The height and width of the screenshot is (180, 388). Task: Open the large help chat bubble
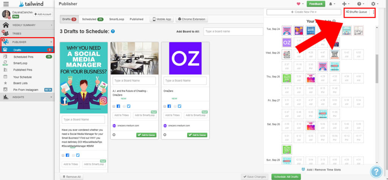point(376,172)
